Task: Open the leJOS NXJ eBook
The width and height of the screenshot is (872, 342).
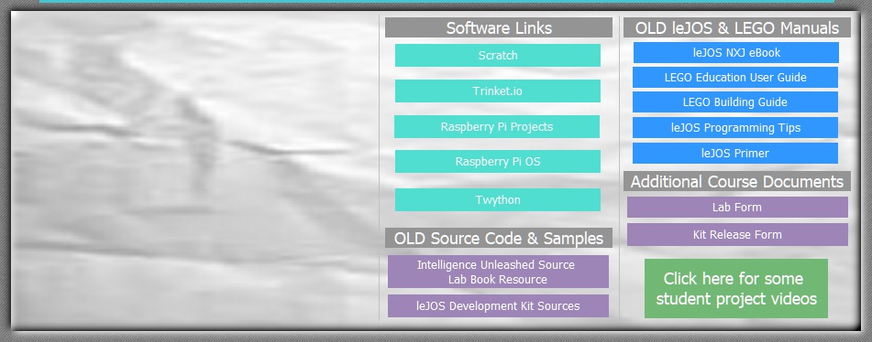Action: (x=735, y=53)
